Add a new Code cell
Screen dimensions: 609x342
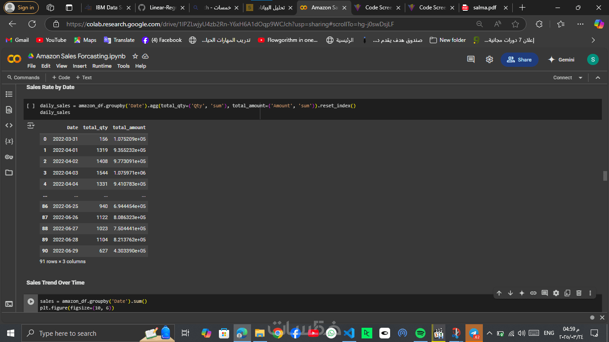pos(61,77)
